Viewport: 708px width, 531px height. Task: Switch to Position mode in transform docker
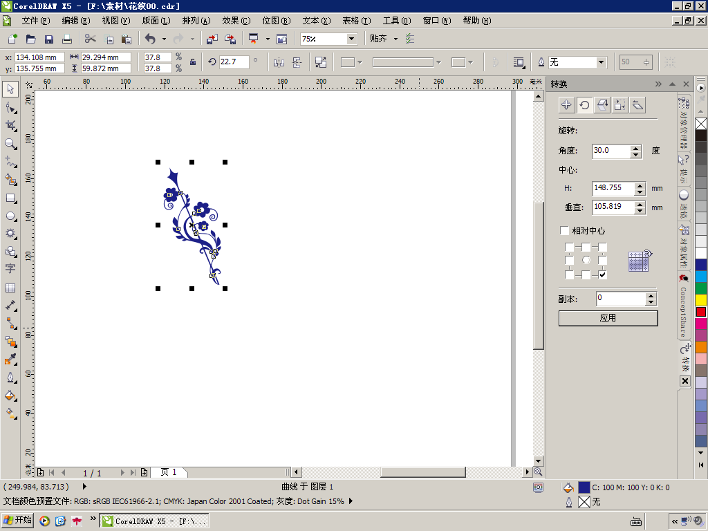(x=566, y=105)
